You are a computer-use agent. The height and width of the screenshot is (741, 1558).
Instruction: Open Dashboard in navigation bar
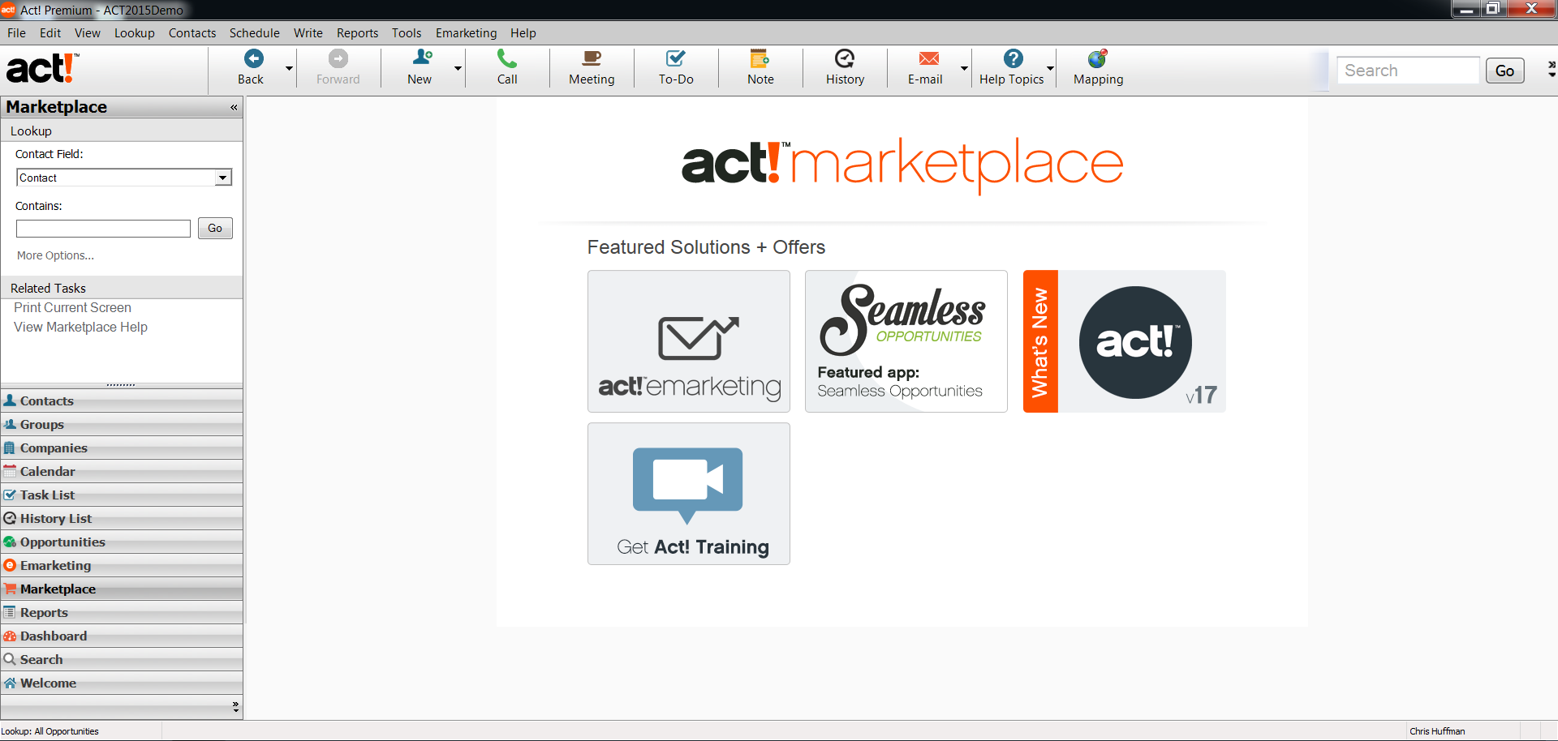(122, 636)
